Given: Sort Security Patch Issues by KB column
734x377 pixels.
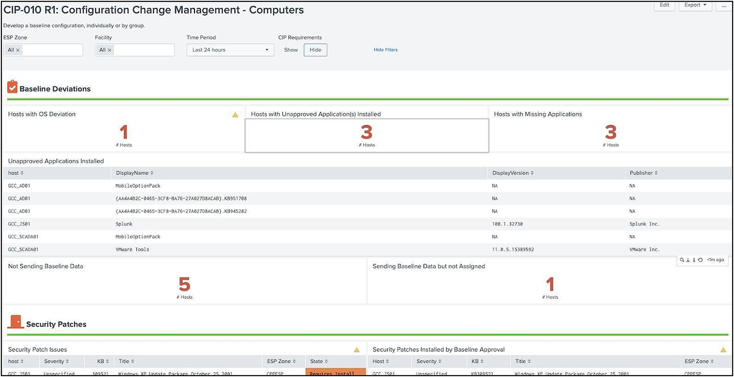Looking at the screenshot, I should point(103,361).
